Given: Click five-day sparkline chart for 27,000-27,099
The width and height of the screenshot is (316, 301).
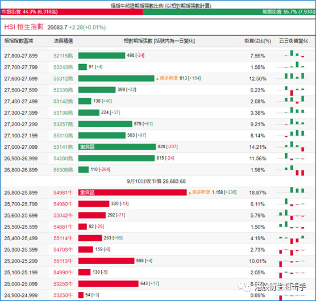Looking at the screenshot, I should click(292, 147).
